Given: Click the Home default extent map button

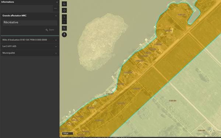Looking at the screenshot, I should point(64,4).
